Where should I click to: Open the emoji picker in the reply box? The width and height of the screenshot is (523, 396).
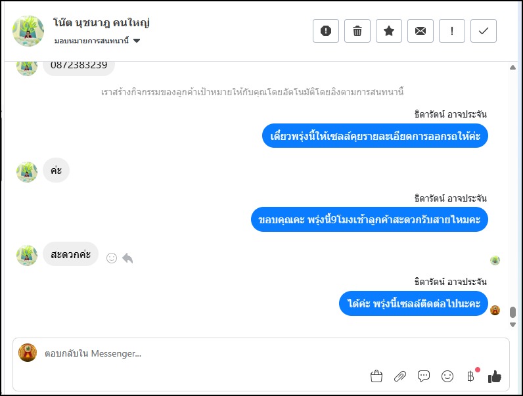(447, 376)
